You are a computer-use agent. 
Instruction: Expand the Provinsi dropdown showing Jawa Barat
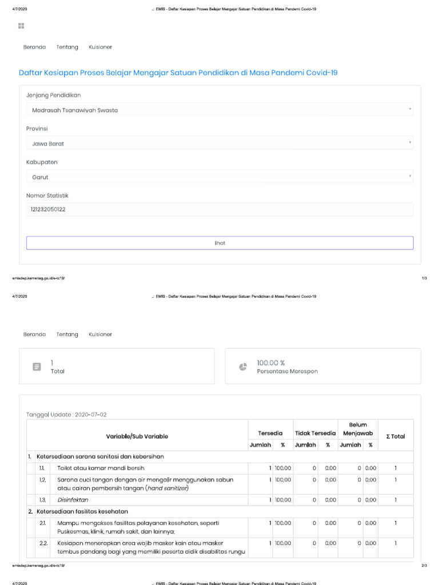click(x=219, y=143)
